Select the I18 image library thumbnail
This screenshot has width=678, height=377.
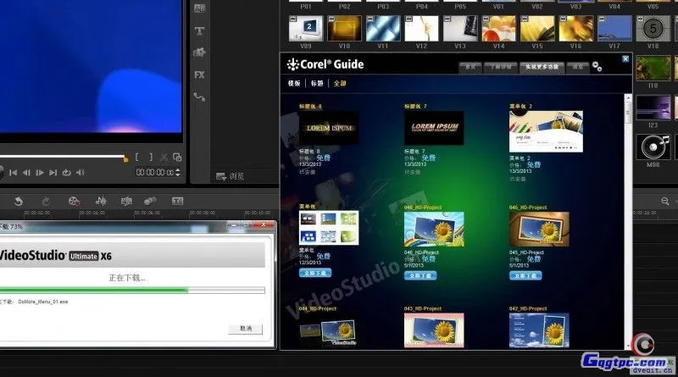point(653,68)
